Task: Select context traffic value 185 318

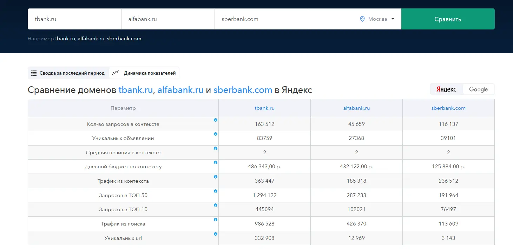Action: (x=356, y=181)
